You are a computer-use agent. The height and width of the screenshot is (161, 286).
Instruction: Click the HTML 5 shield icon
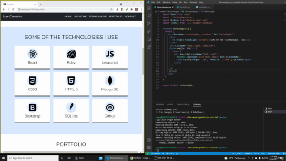[x=71, y=80]
